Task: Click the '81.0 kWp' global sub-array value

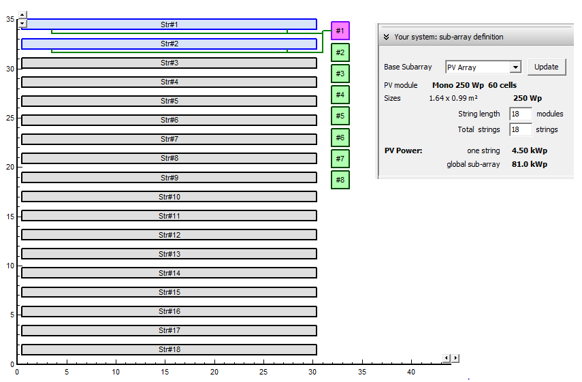Action: (x=530, y=164)
